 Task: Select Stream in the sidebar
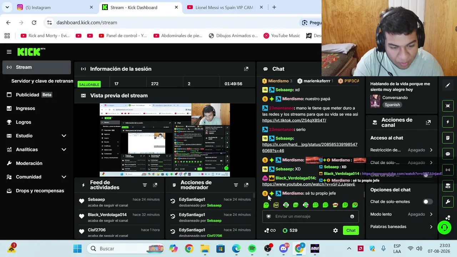click(37, 67)
